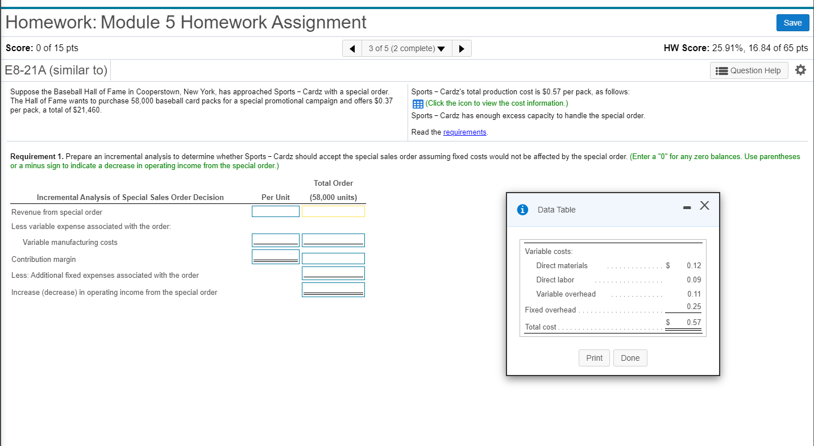Click the icon to view cost information
This screenshot has height=446, width=814.
(418, 103)
